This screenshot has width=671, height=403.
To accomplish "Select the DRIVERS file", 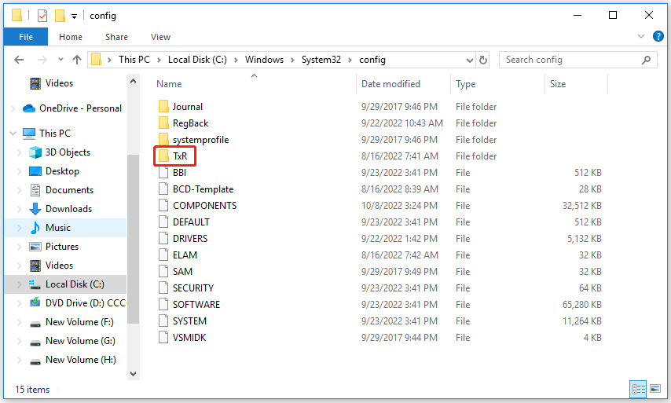I will 190,239.
